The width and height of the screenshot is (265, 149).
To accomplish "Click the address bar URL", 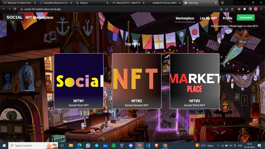I will 42,9.
